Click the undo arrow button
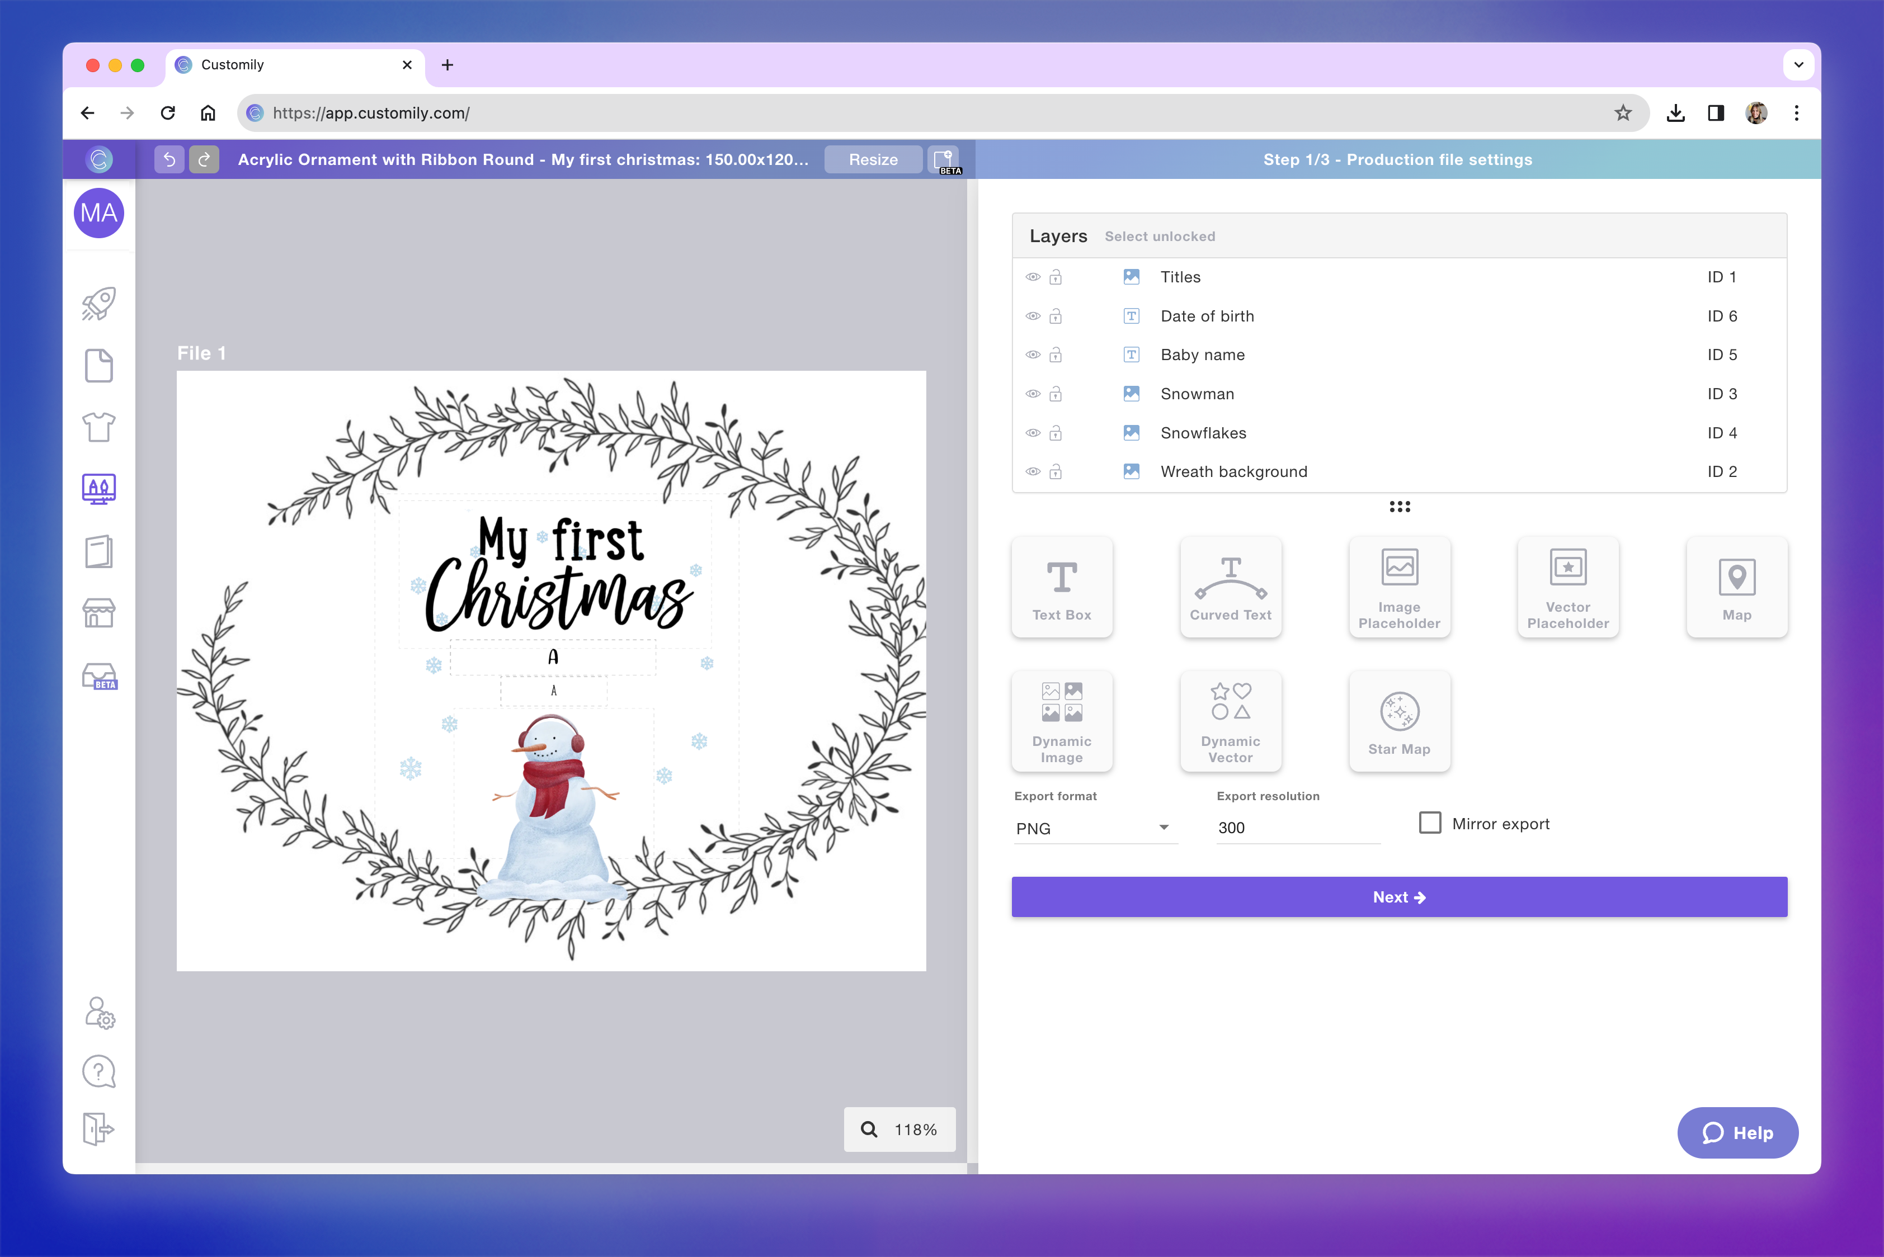 [x=169, y=159]
